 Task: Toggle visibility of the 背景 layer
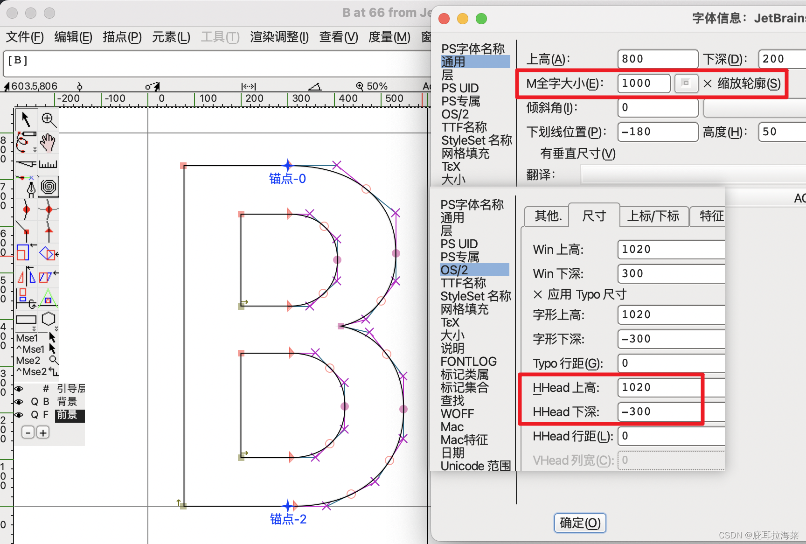coord(19,402)
